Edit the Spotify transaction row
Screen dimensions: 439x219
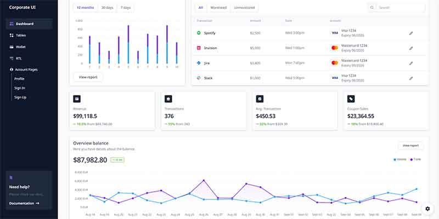[x=410, y=33]
